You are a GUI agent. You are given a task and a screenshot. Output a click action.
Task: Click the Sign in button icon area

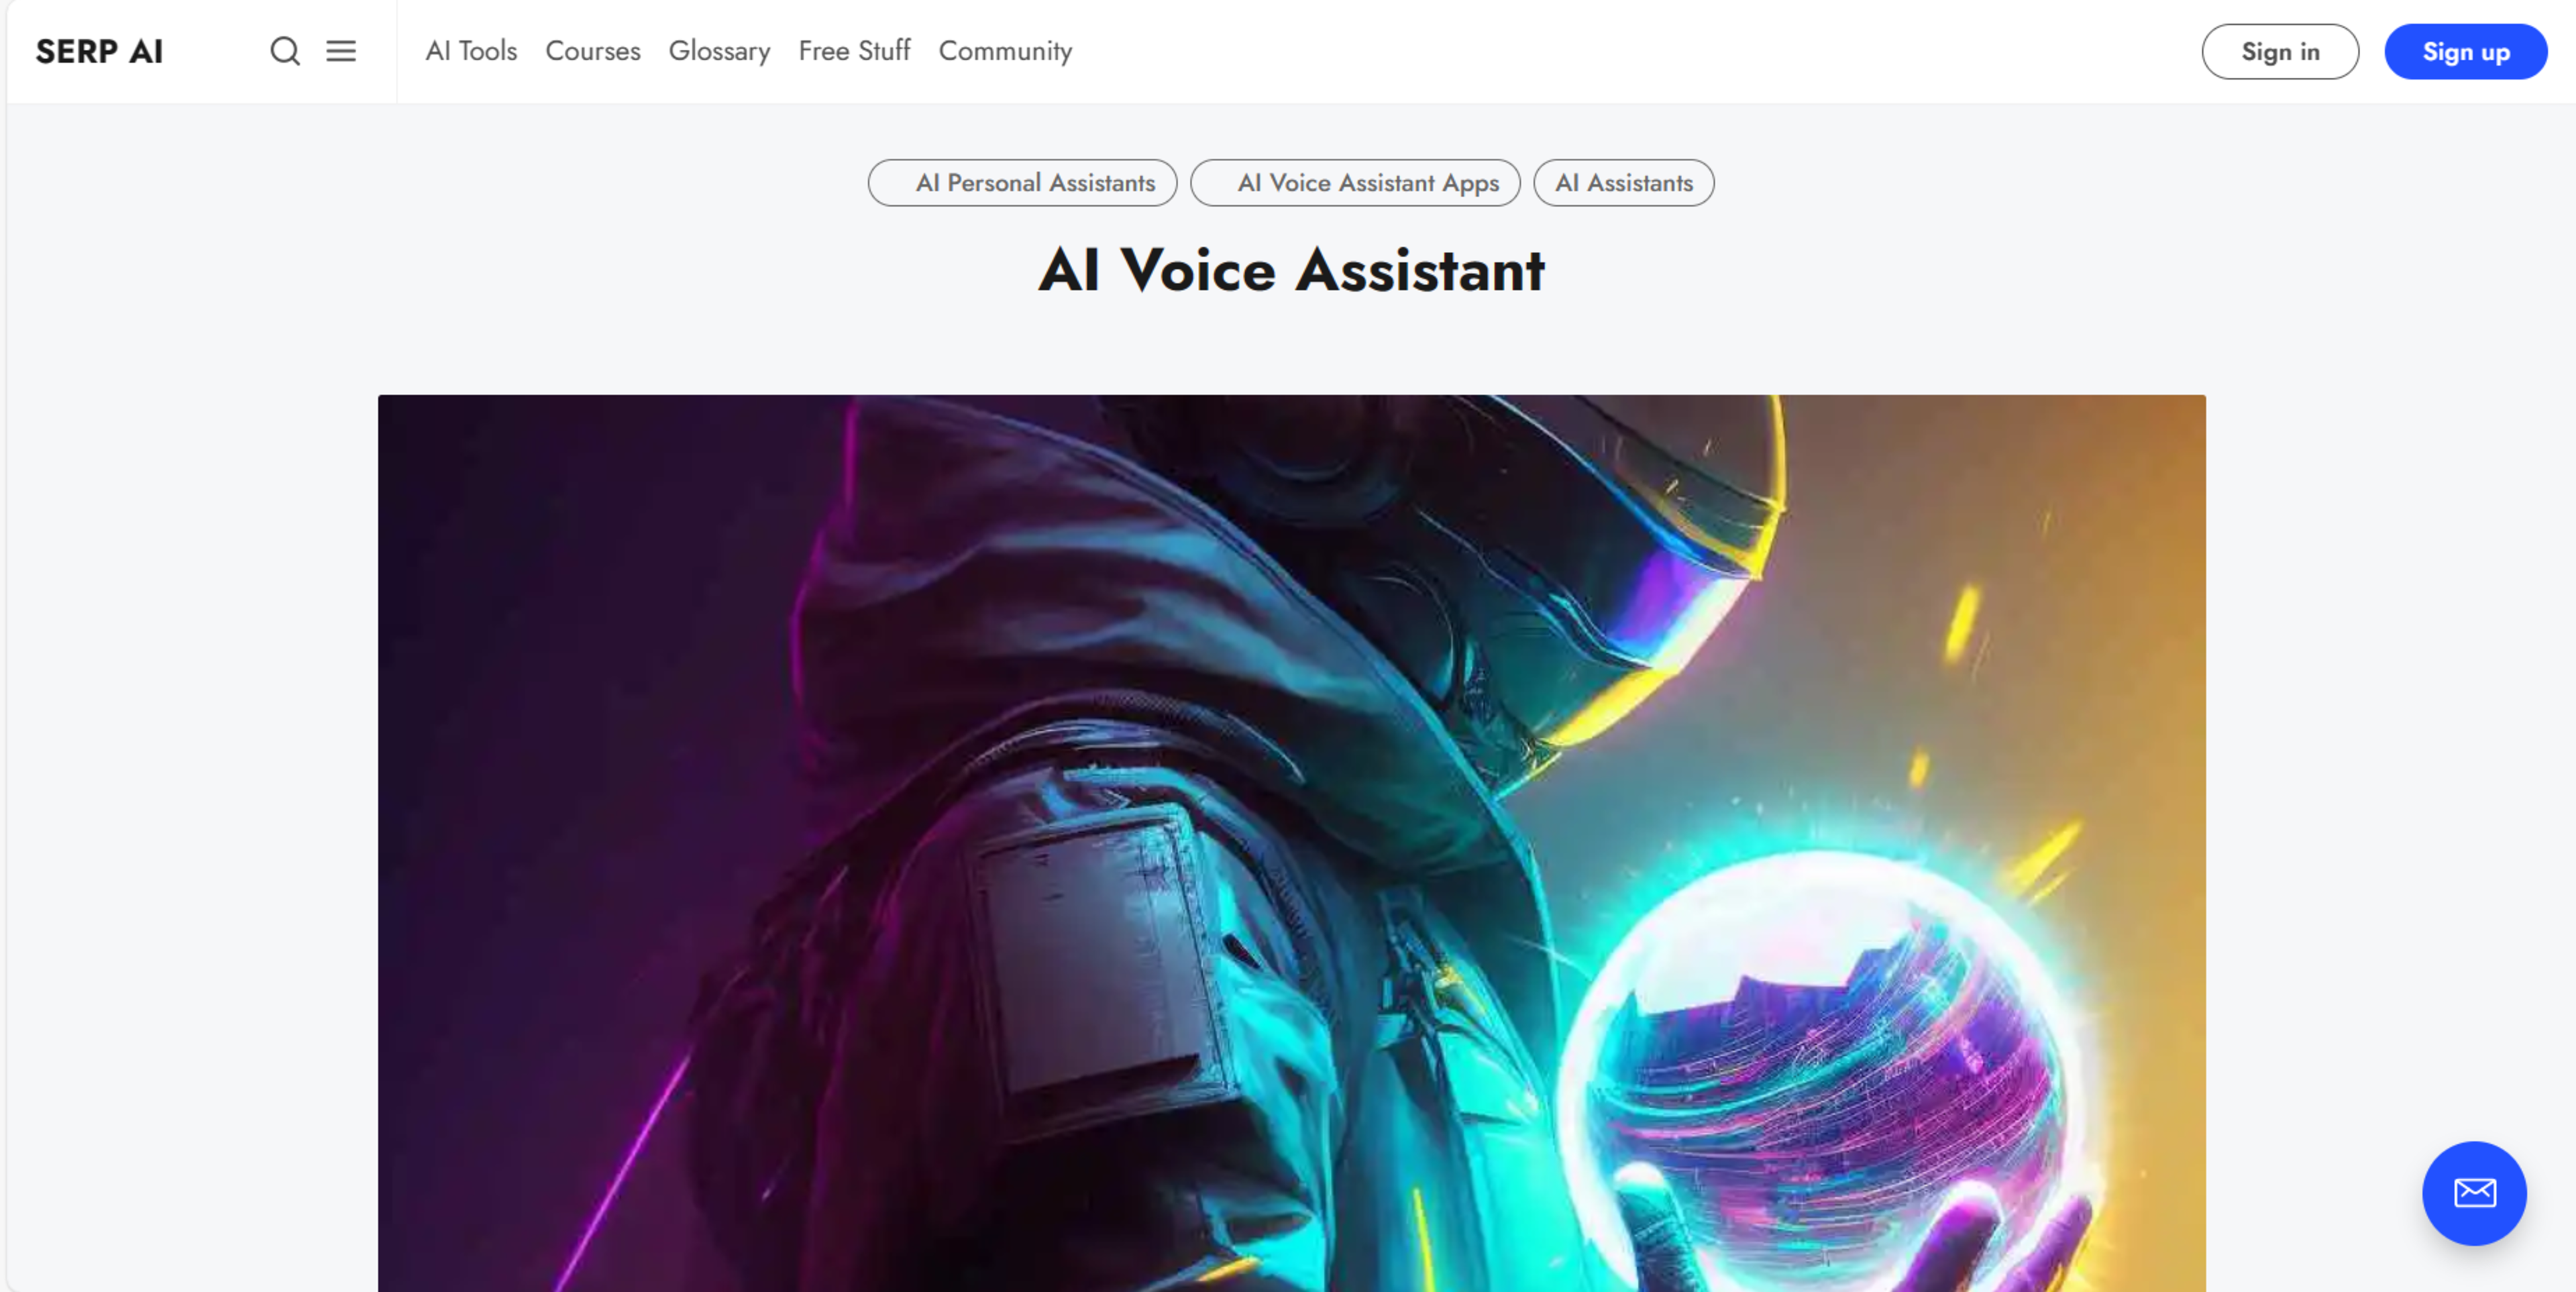click(2279, 51)
